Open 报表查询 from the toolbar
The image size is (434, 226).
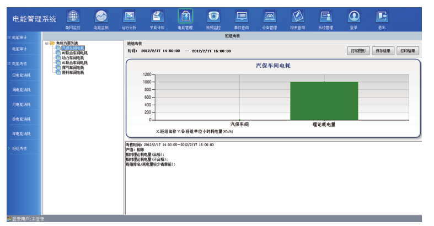click(x=298, y=17)
